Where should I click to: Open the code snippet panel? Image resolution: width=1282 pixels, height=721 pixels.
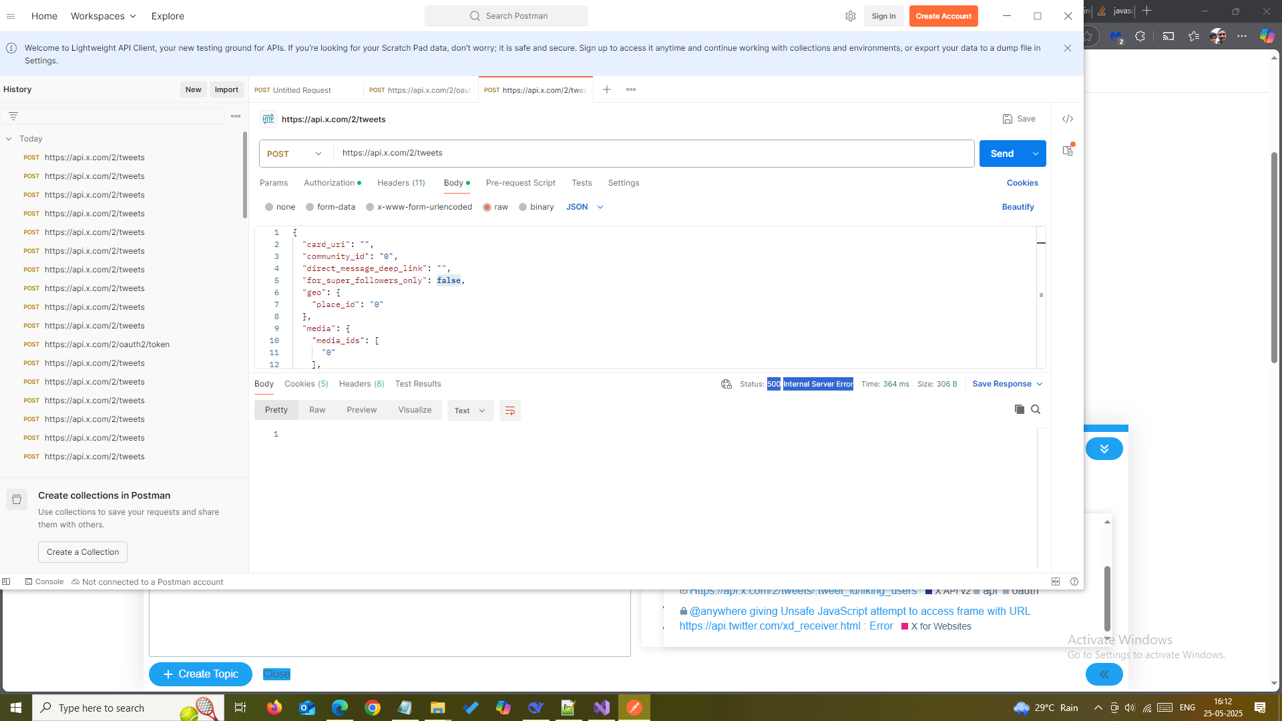pyautogui.click(x=1067, y=119)
